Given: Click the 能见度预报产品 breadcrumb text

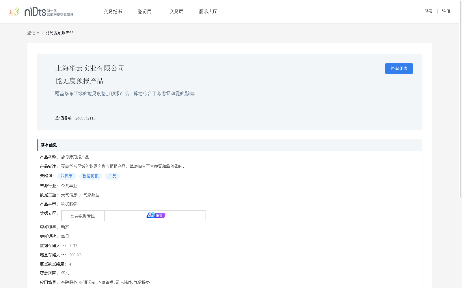Looking at the screenshot, I should click(59, 33).
